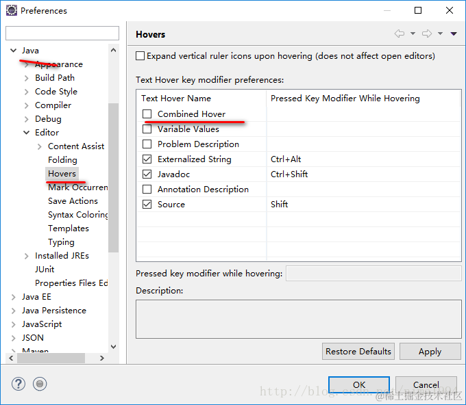
Task: Enable Expand vertical ruler icons checkbox
Action: tap(140, 56)
